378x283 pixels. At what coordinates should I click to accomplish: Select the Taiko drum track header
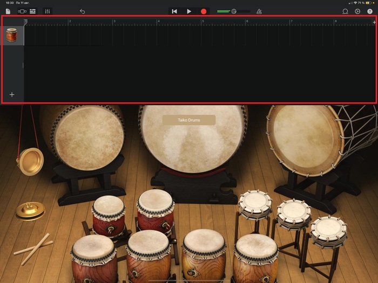click(12, 35)
